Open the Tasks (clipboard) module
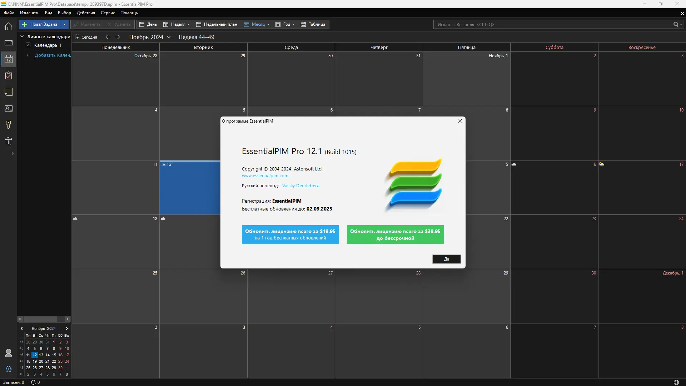 coord(8,75)
